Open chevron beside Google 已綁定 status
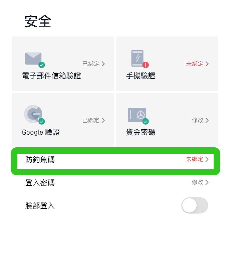This screenshot has width=237, height=276. (103, 120)
